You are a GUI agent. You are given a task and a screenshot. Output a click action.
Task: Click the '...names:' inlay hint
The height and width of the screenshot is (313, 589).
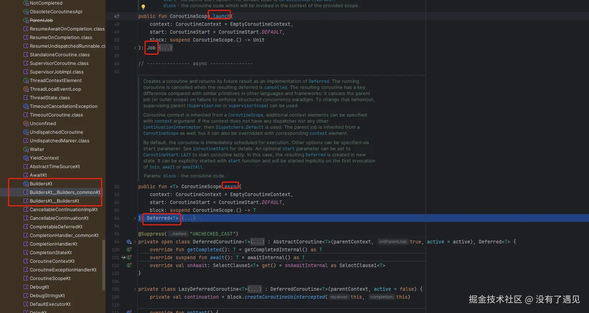click(178, 234)
